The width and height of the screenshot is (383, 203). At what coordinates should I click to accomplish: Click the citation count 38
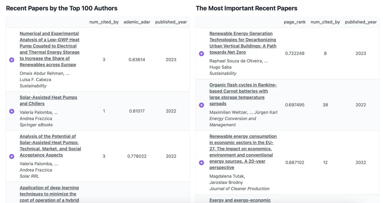[x=325, y=105]
